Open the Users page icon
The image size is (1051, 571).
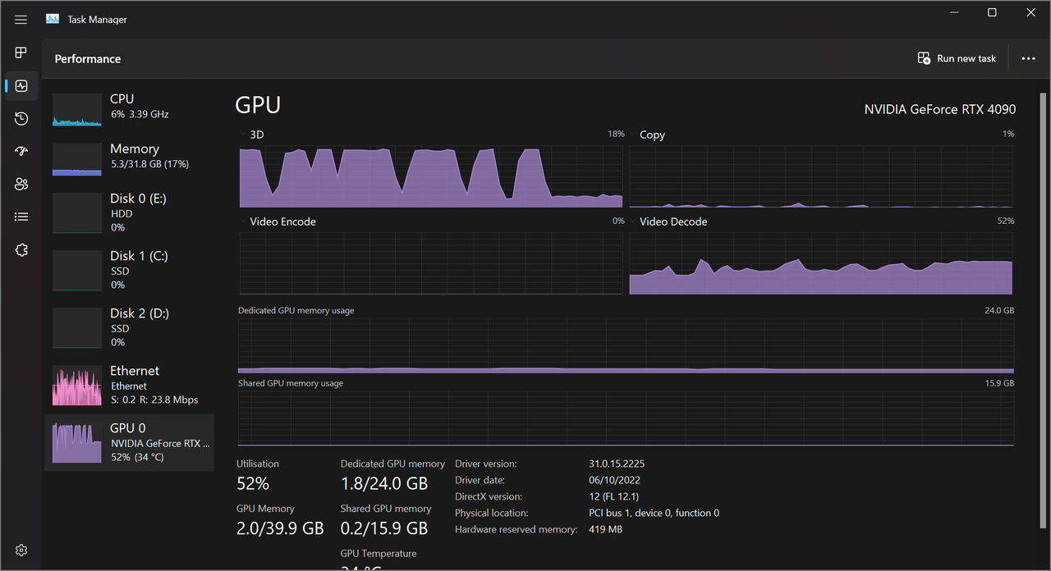coord(21,184)
